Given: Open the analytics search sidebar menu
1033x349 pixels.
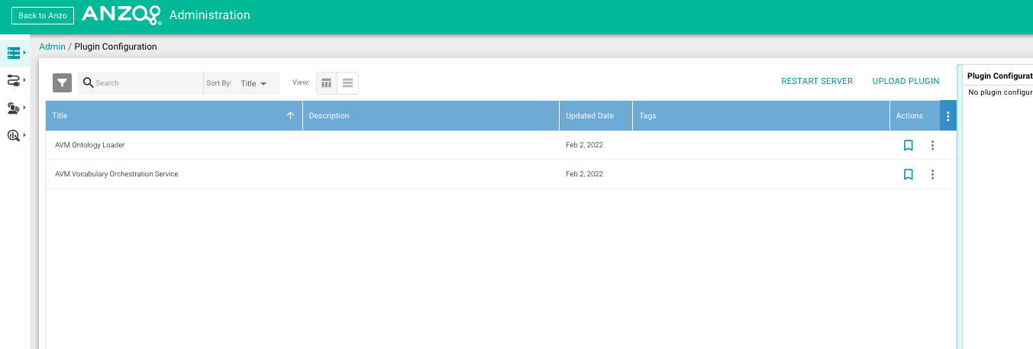Looking at the screenshot, I should (x=14, y=135).
